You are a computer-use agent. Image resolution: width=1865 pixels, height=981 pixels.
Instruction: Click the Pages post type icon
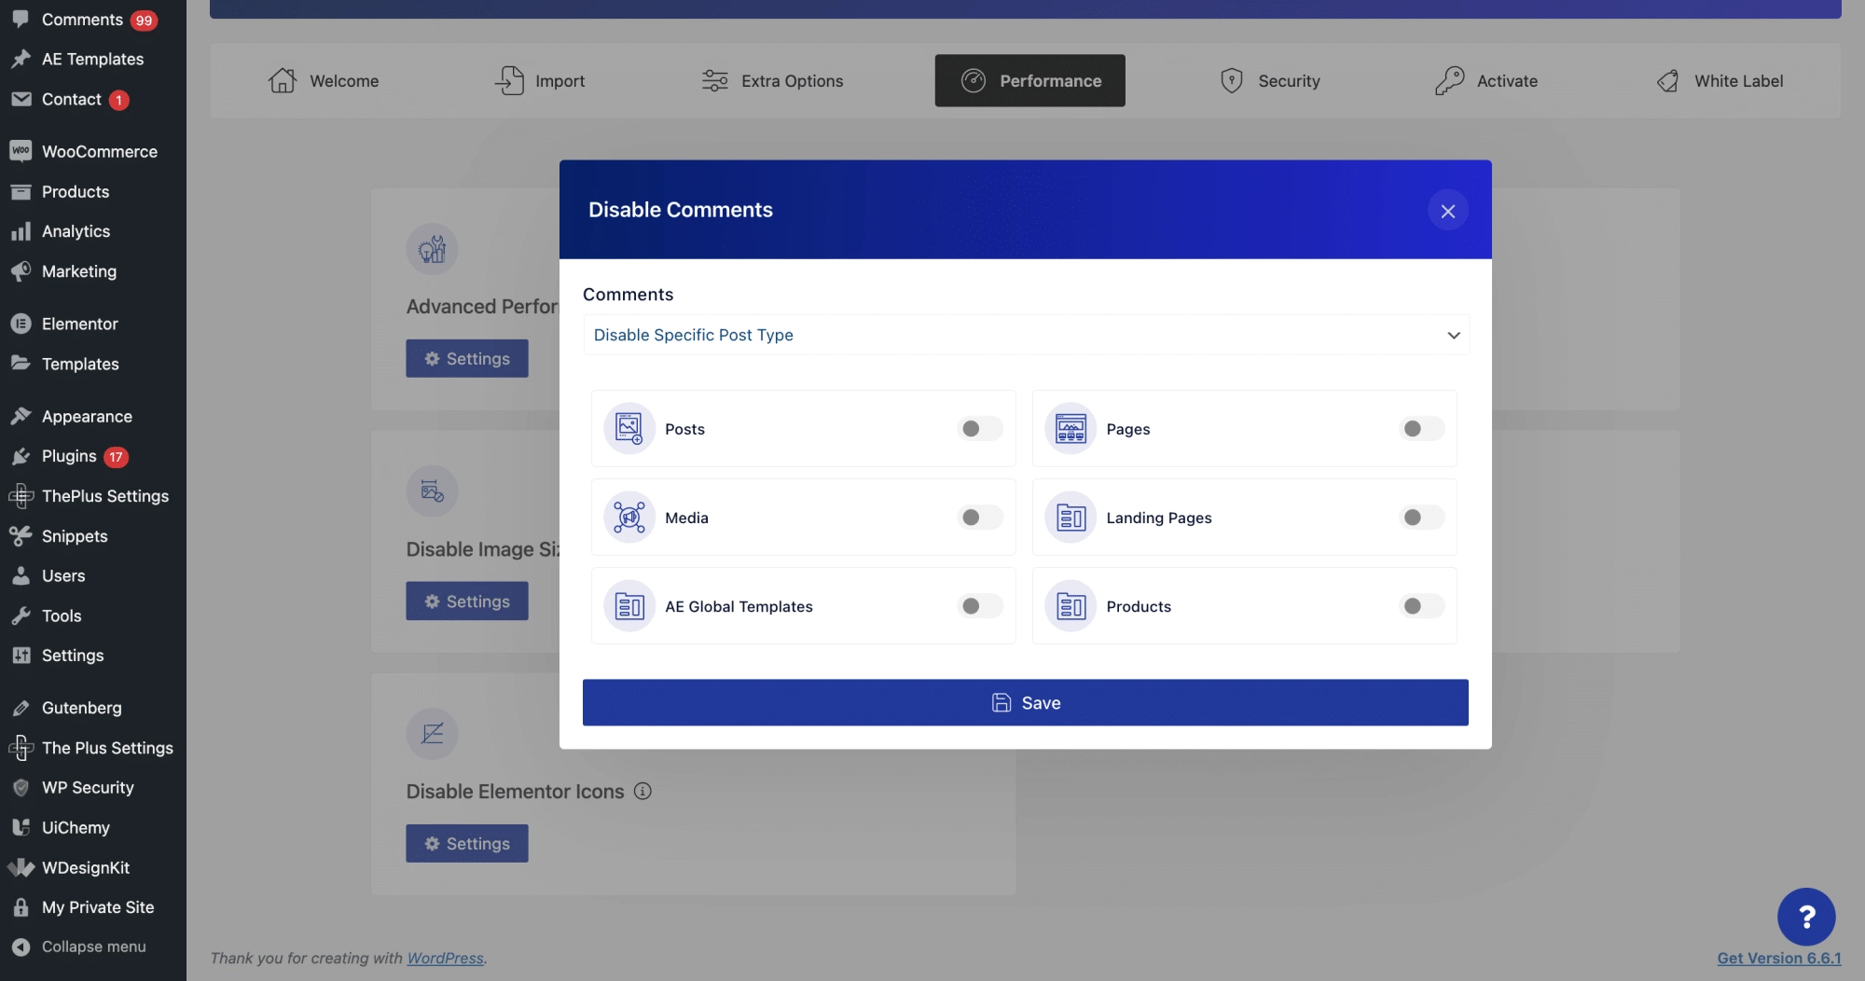[1071, 429]
